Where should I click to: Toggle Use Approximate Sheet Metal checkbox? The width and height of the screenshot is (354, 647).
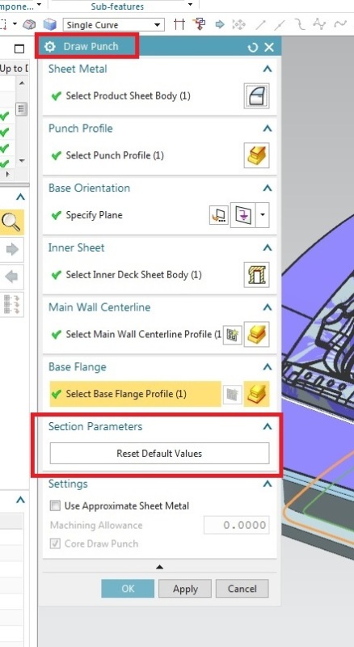pos(54,506)
